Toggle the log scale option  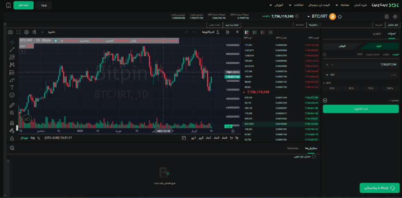[x=33, y=138]
